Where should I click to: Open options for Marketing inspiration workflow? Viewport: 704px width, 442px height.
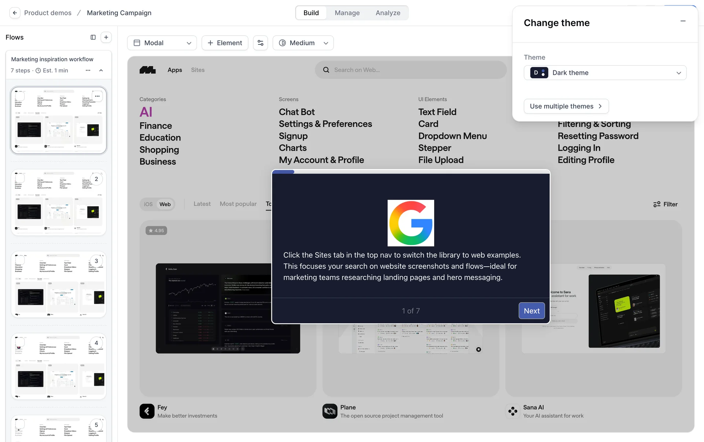[x=88, y=70]
